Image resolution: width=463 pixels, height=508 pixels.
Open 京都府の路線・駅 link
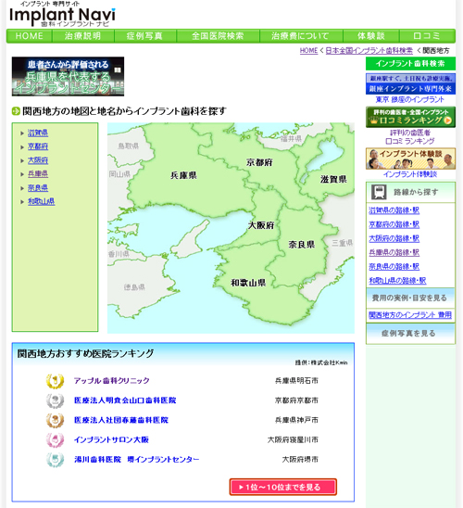[394, 224]
